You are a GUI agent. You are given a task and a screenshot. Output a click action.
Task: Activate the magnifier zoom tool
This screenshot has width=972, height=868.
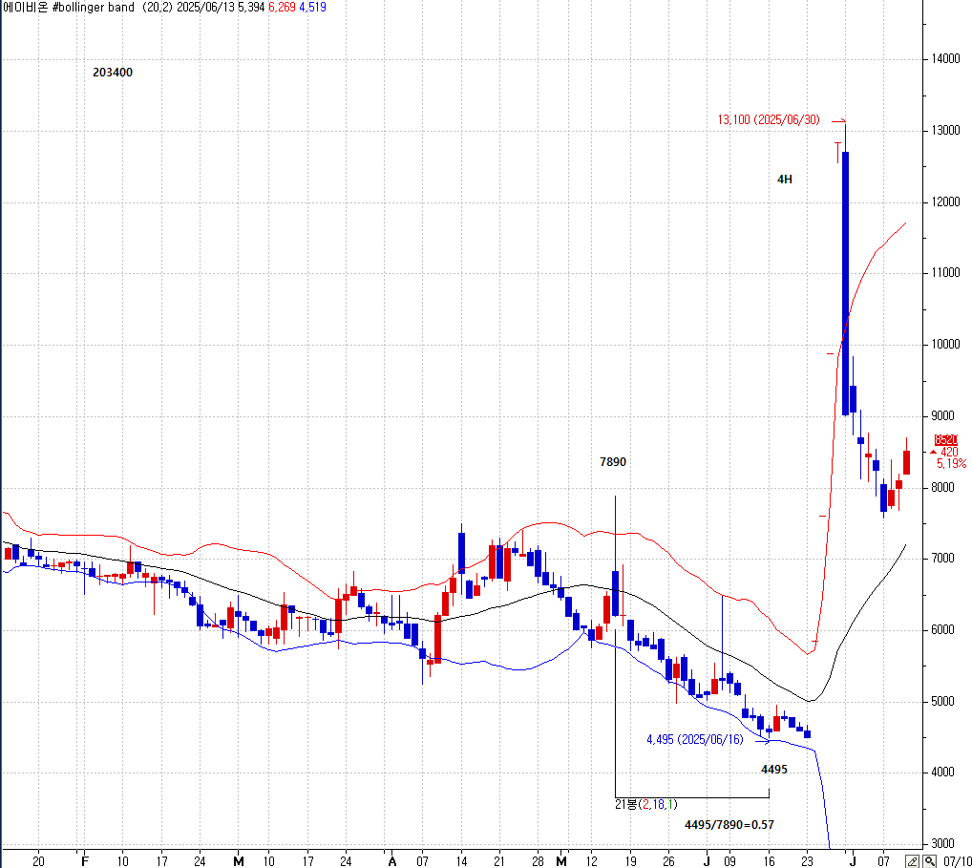click(930, 861)
